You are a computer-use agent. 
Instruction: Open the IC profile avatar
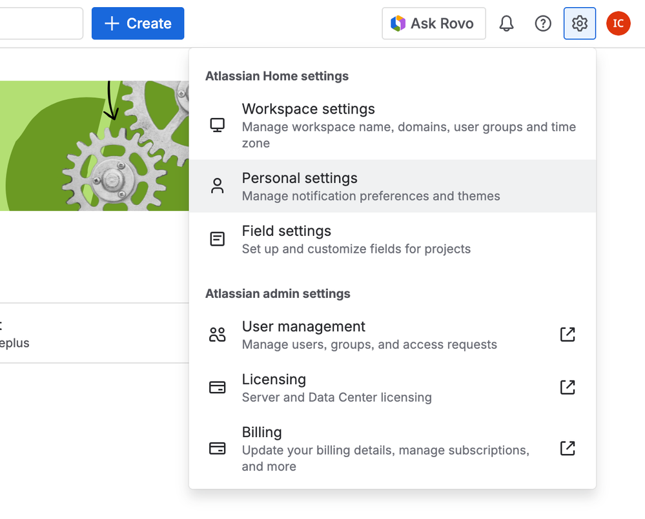pyautogui.click(x=618, y=24)
